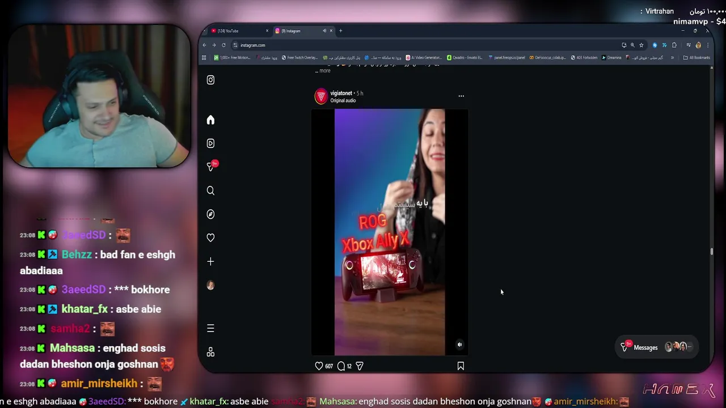Open the panel.fireops.io/panel bookmark
Viewport: 726px width, 408px height.
pyautogui.click(x=506, y=57)
